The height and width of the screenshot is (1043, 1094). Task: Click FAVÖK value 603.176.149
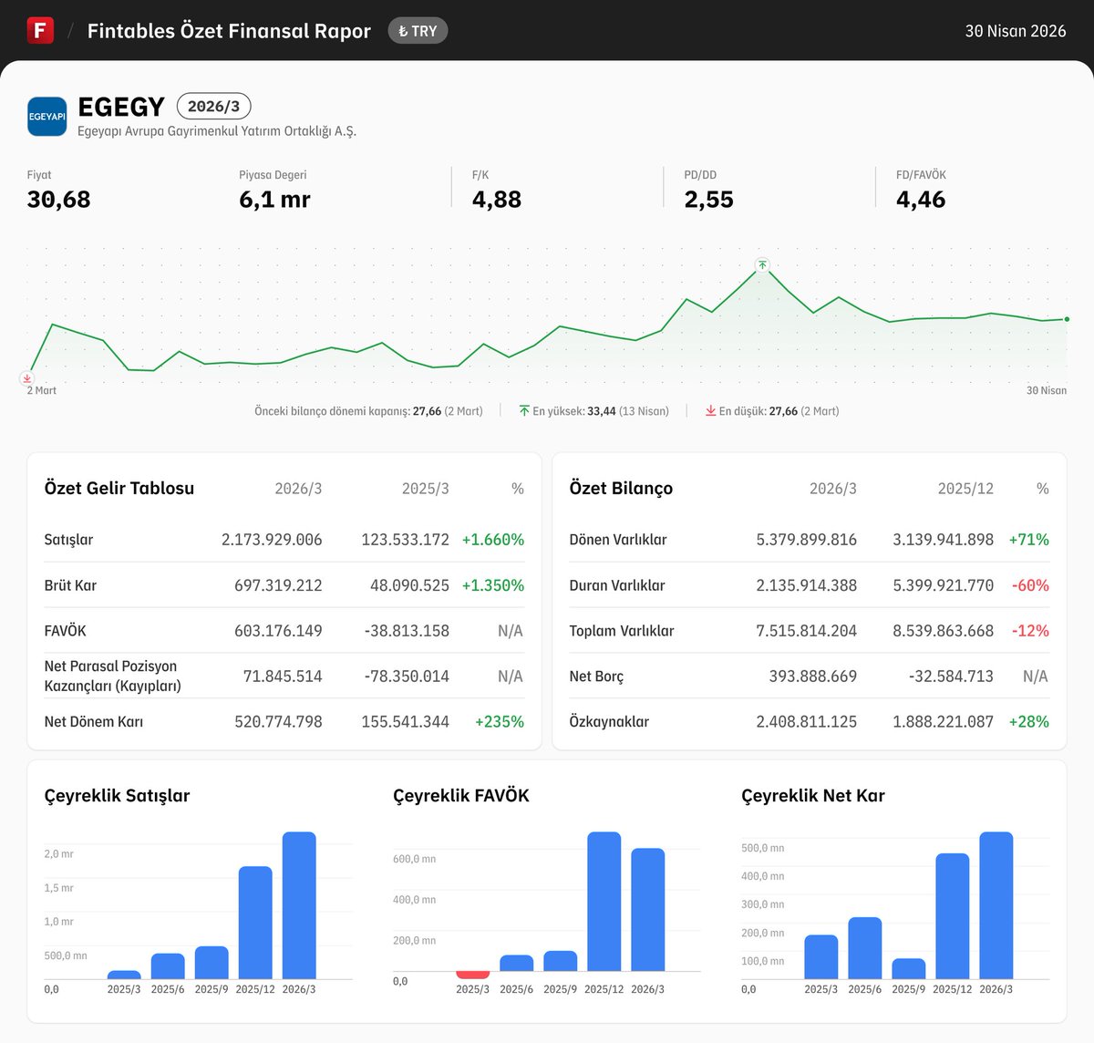pos(278,631)
